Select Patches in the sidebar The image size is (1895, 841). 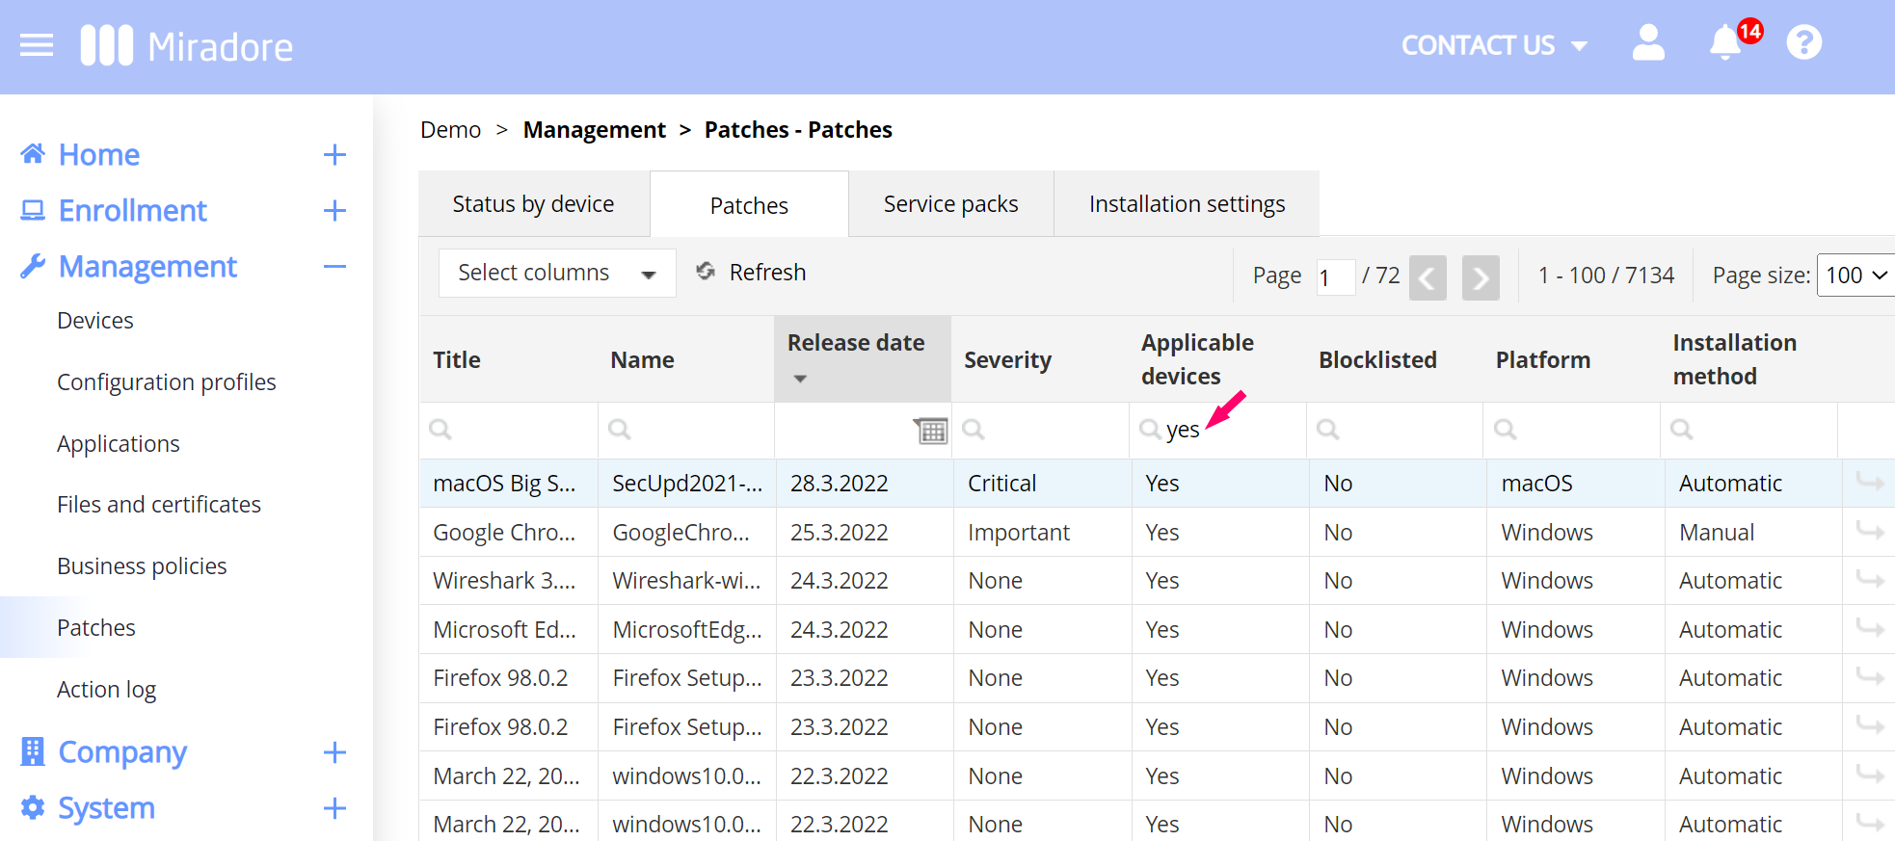tap(96, 628)
